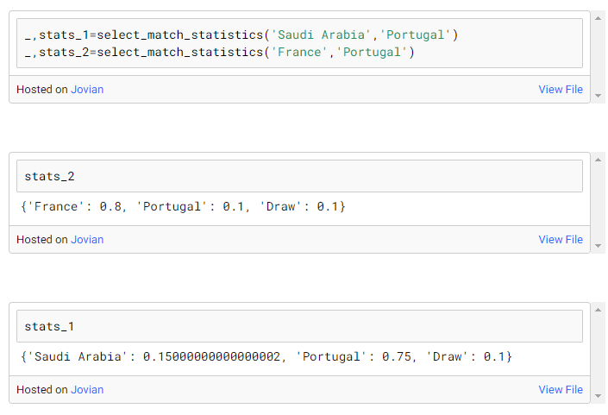Click the 'France' string in code line two

point(300,52)
